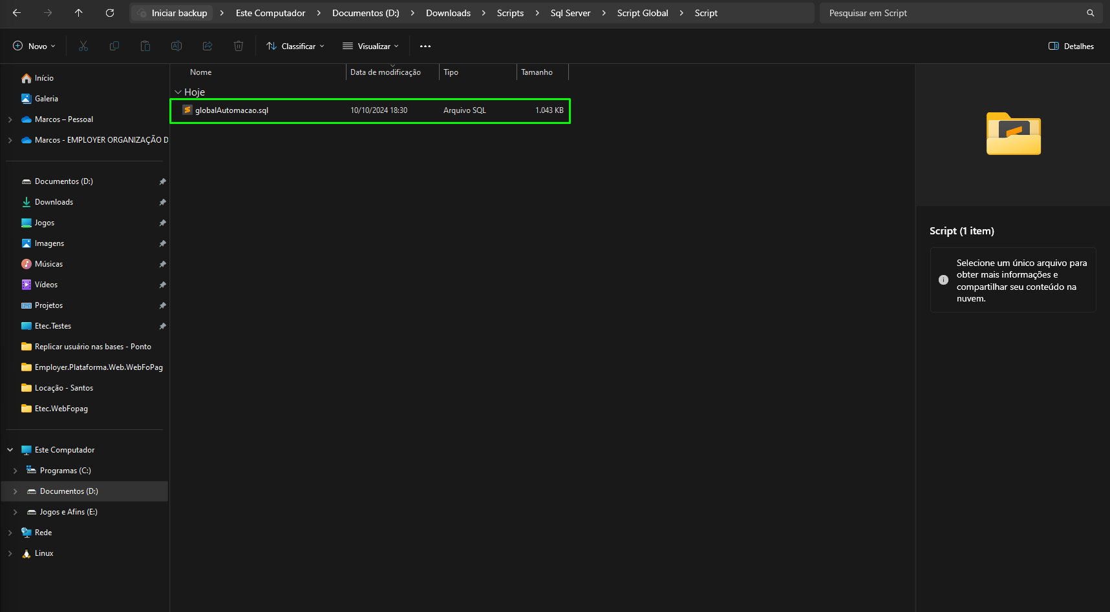Refresh the current folder view

tap(110, 13)
